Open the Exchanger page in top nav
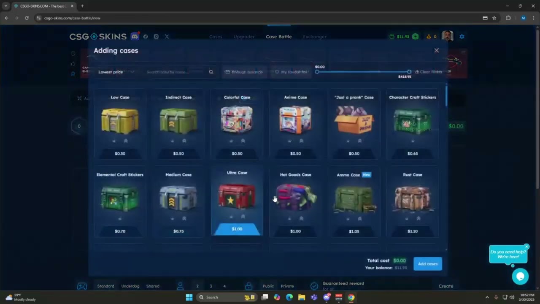Image resolution: width=540 pixels, height=304 pixels. (x=315, y=37)
